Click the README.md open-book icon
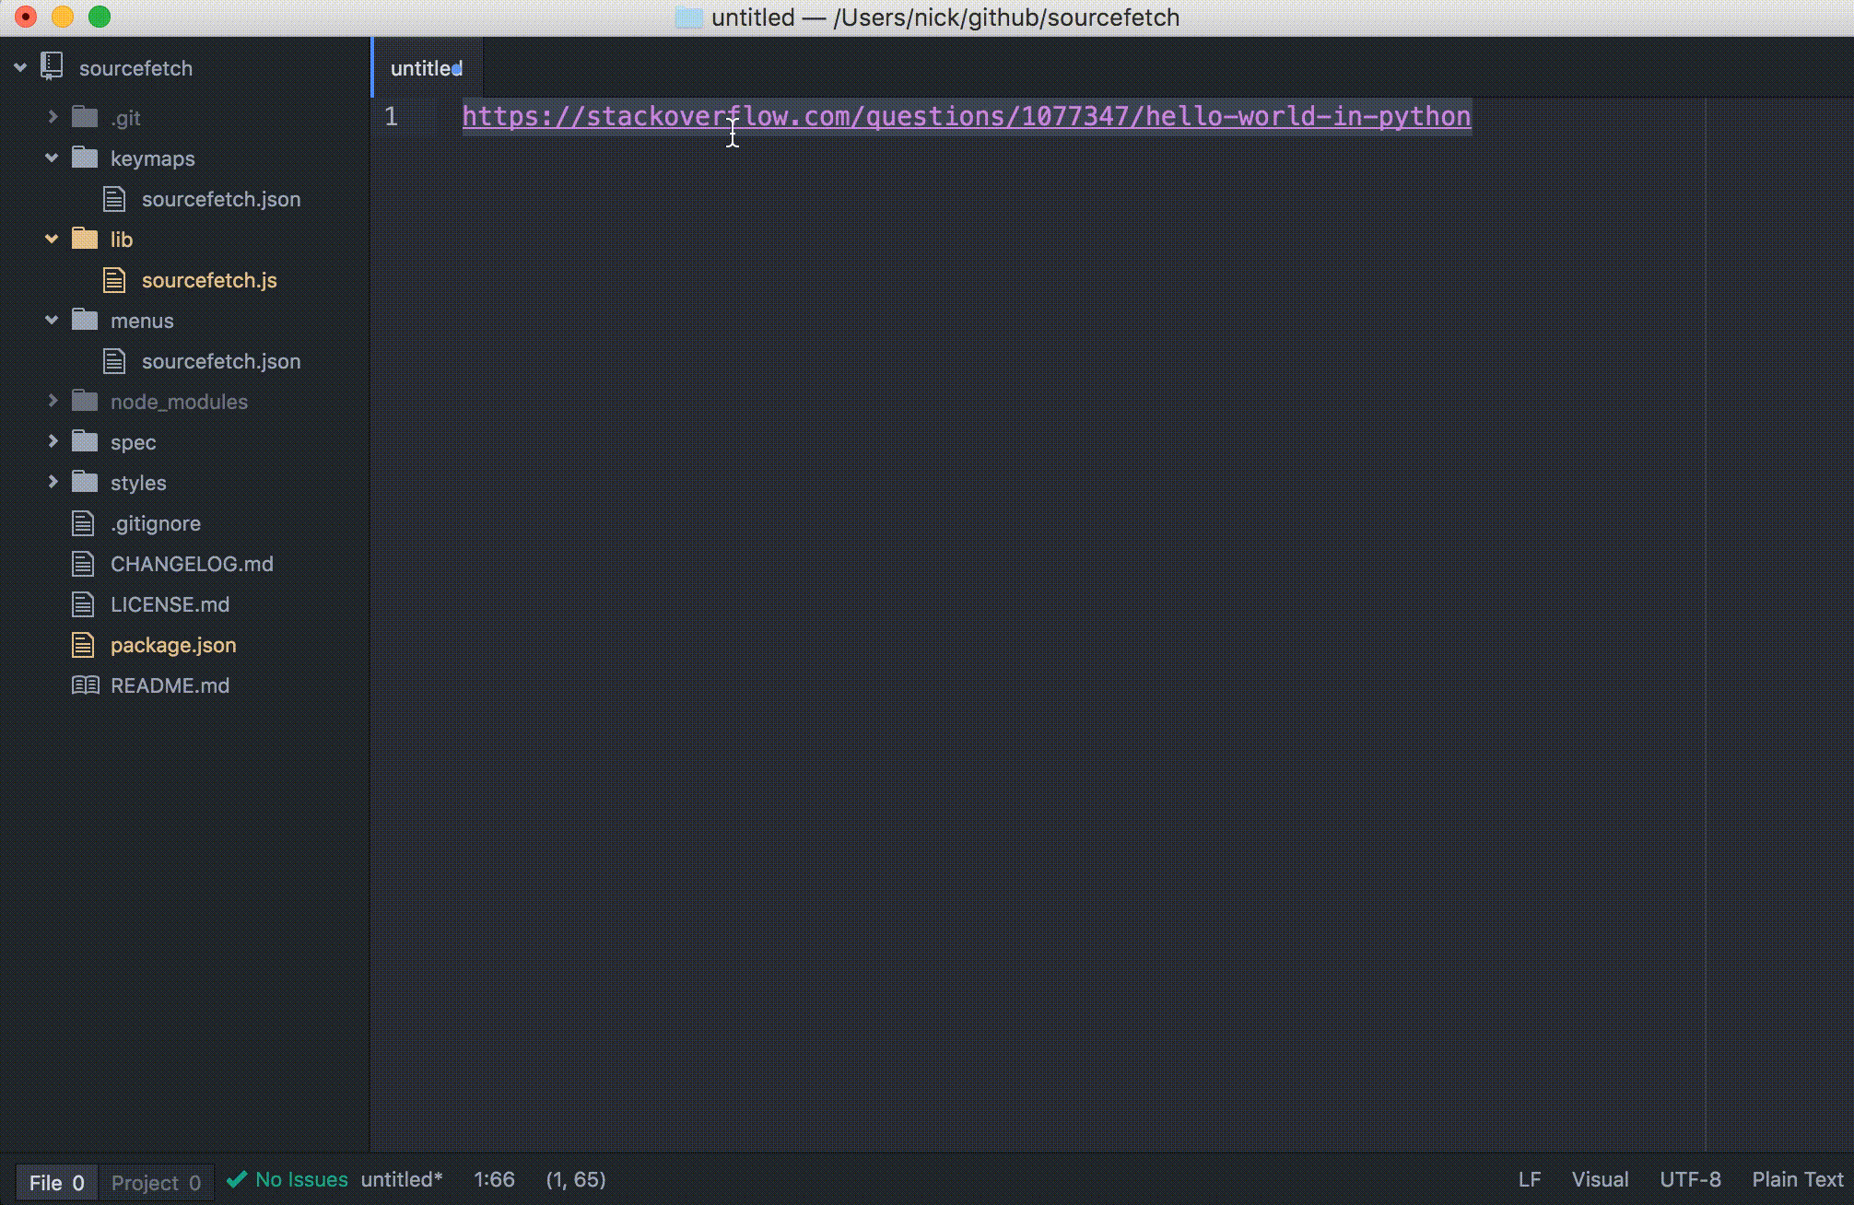Image resolution: width=1854 pixels, height=1205 pixels. pos(85,685)
